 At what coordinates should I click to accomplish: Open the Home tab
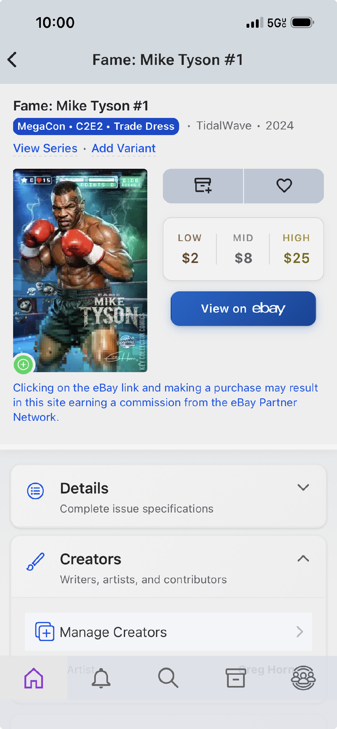click(34, 678)
